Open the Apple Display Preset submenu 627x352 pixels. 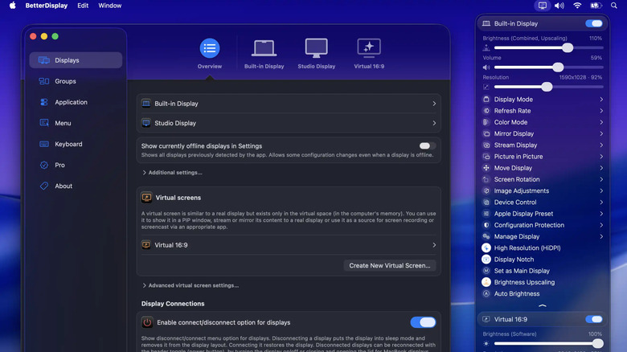pyautogui.click(x=543, y=214)
